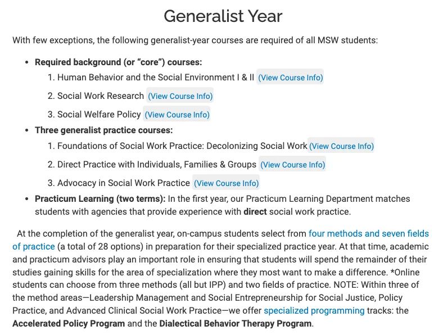Screen dimensions: 443x335
Task: Click the Dialectical Behavior Therapy Program bold text
Action: [235, 324]
